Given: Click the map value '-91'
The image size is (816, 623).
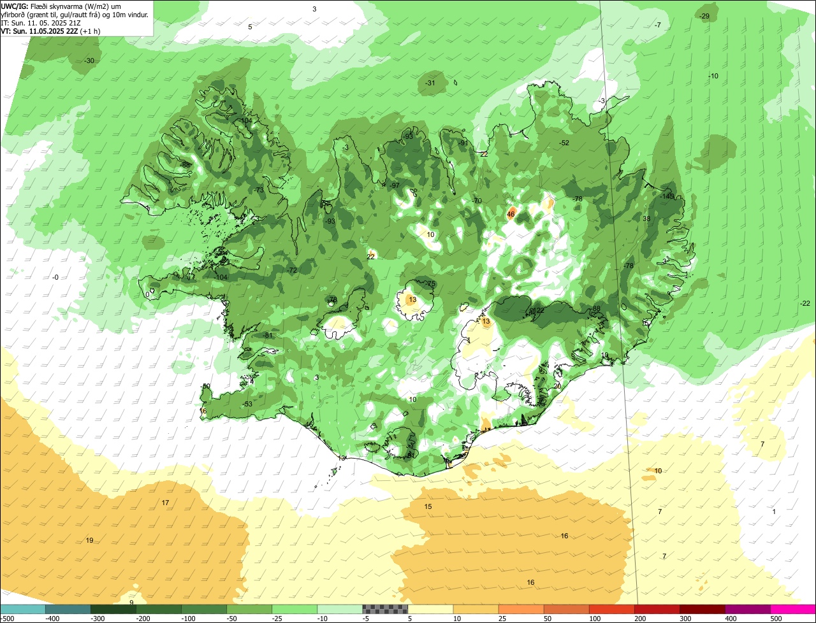Looking at the screenshot, I should pyautogui.click(x=463, y=142).
